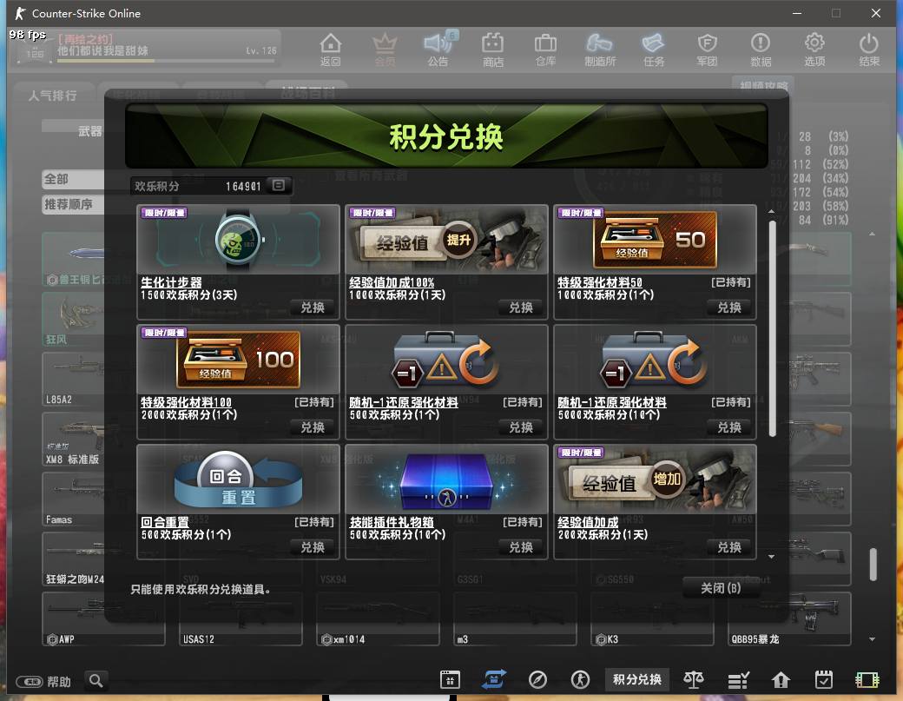Image resolution: width=903 pixels, height=701 pixels.
Task: Select the AWP weapon card
Action: (103, 619)
